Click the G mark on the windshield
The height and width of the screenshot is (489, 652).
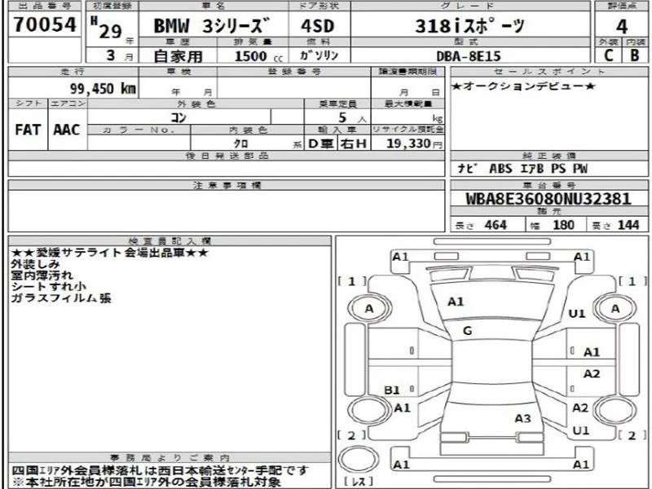coord(467,330)
